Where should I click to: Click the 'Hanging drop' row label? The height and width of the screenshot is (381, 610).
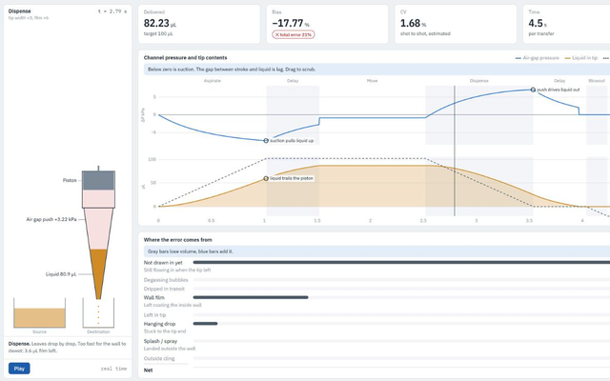(159, 324)
